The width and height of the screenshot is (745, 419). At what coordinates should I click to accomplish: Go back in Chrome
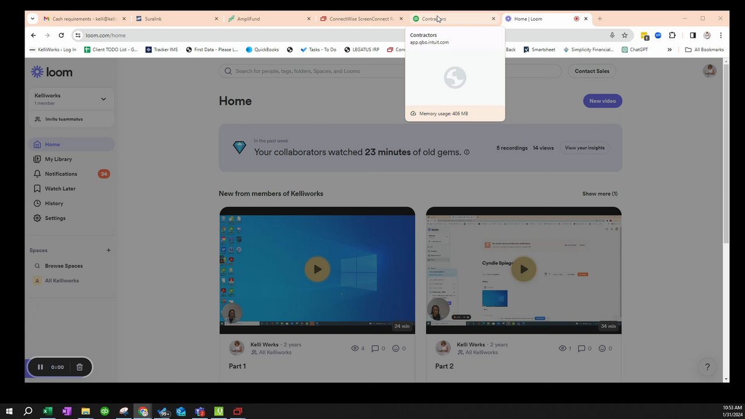click(x=33, y=35)
